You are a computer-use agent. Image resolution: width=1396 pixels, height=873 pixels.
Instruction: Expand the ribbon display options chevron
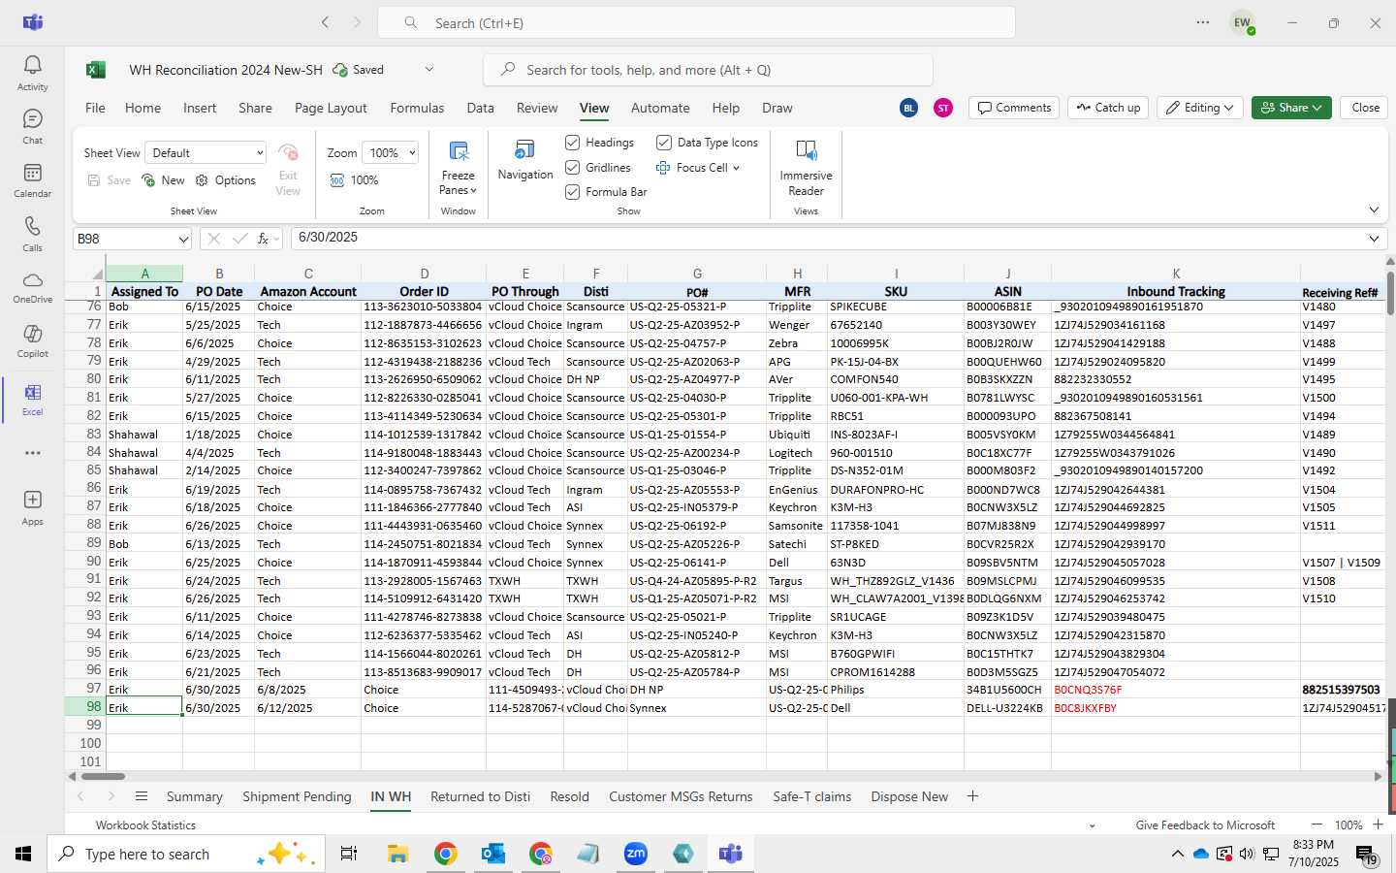[x=1374, y=210]
